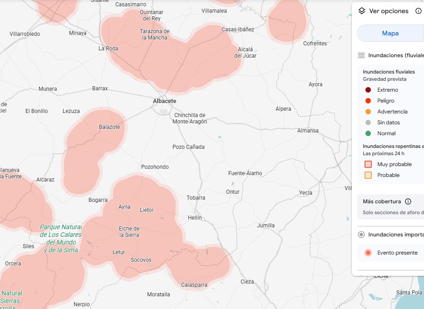This screenshot has width=424, height=309.
Task: Open the Ver opciones menu
Action: (x=388, y=10)
